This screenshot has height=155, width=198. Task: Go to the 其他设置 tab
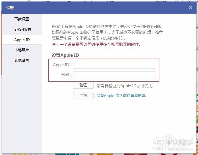tap(22, 60)
